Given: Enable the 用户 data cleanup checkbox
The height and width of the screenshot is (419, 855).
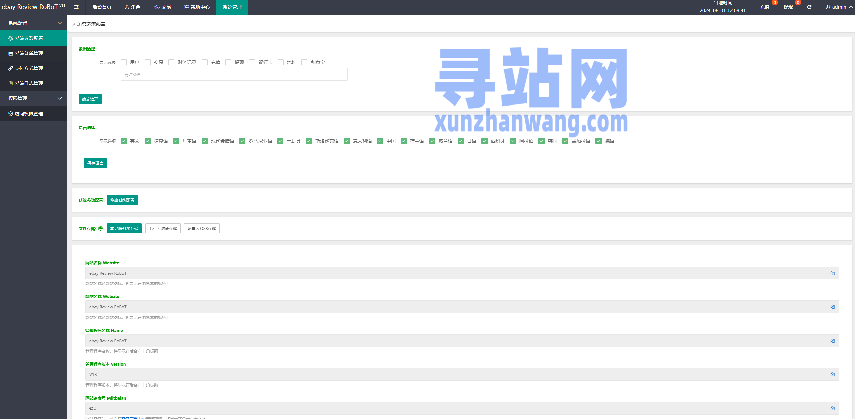Looking at the screenshot, I should pyautogui.click(x=124, y=62).
